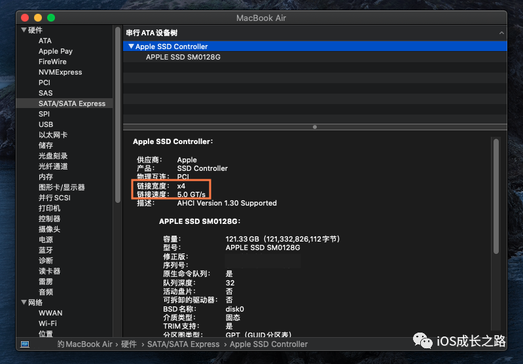The width and height of the screenshot is (523, 364).
Task: Select 摄像头 in the sidebar
Action: coord(49,229)
